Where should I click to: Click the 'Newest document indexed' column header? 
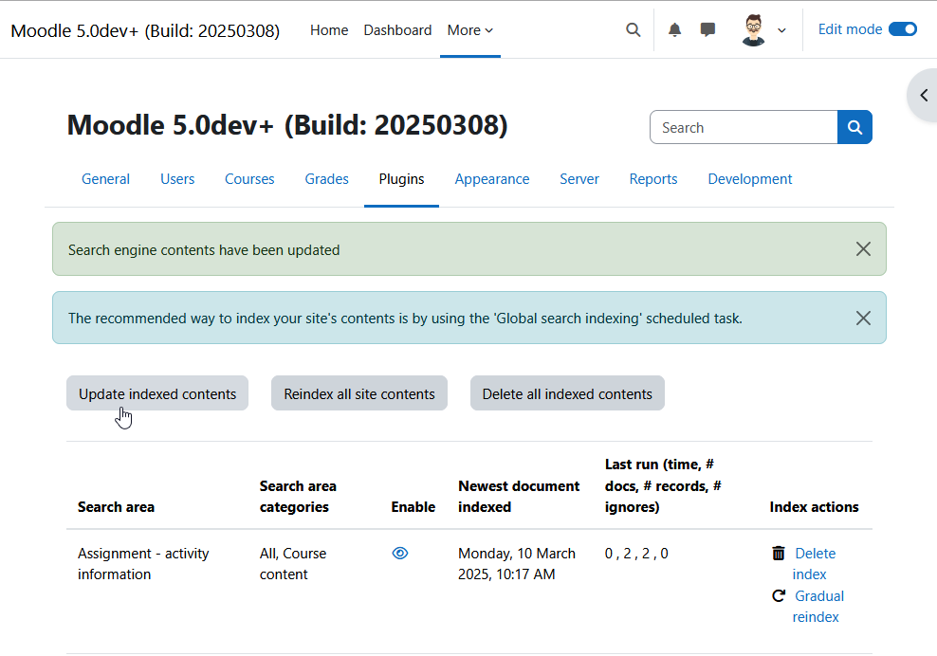coord(519,497)
